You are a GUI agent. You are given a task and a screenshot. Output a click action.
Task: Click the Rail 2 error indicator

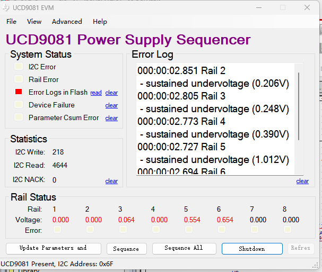coord(90,229)
